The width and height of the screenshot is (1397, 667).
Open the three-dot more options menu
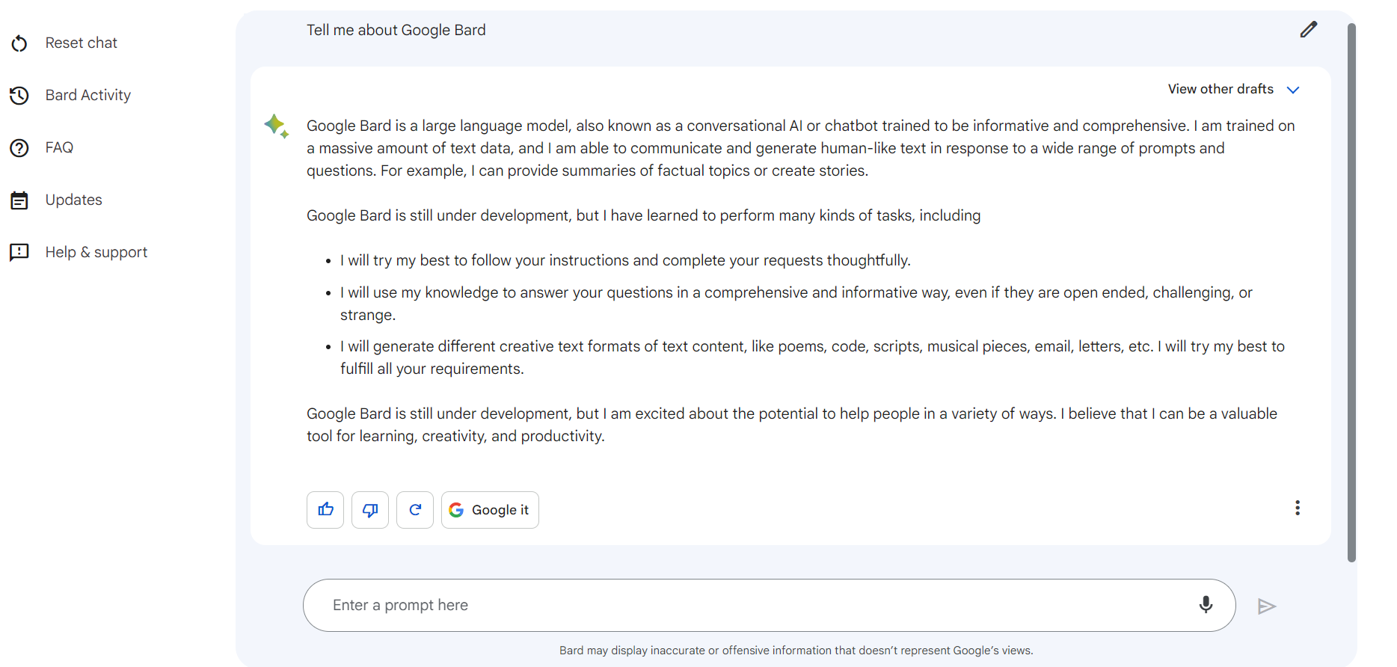click(x=1298, y=508)
